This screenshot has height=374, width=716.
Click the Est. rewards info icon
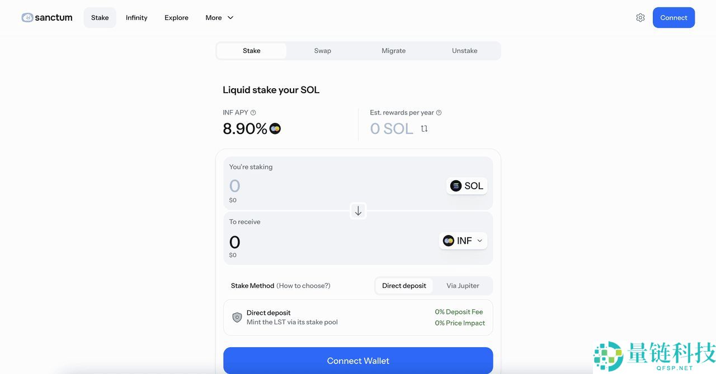[x=439, y=113]
